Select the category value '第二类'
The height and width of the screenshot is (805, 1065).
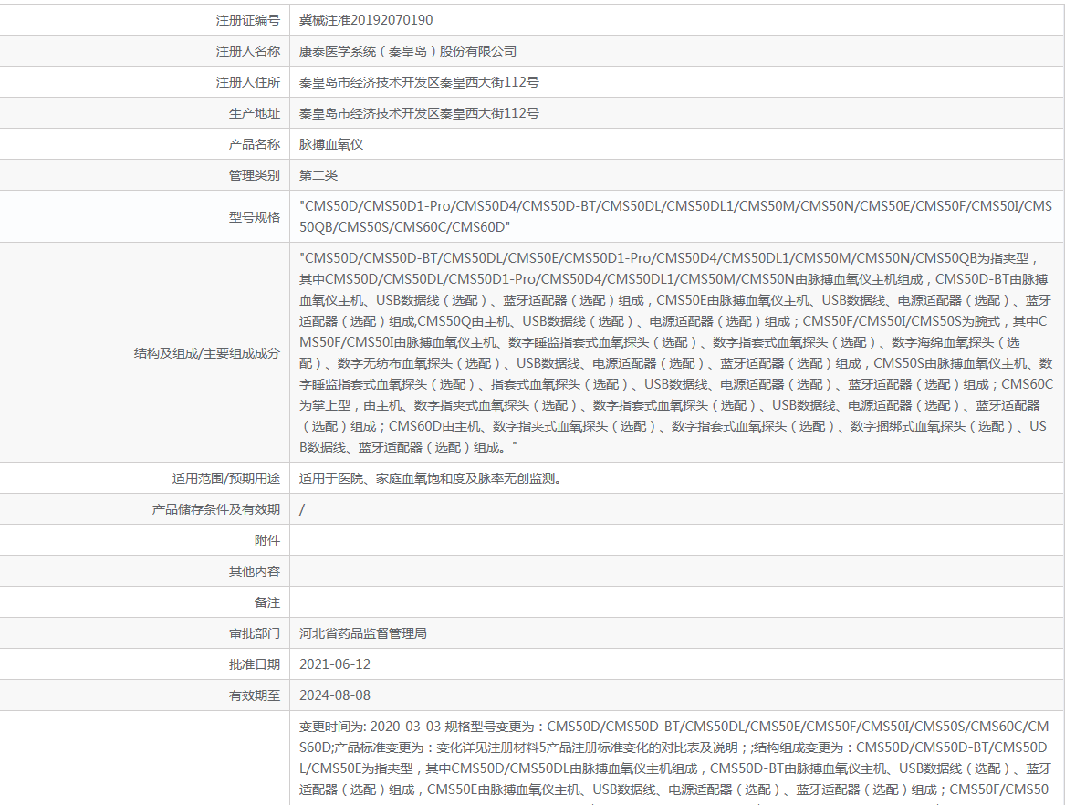pos(318,175)
